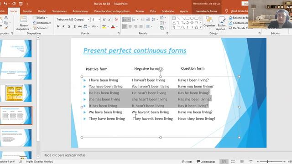Click the zoom slider handle in status bar
This screenshot has height=164, width=292.
[267, 162]
